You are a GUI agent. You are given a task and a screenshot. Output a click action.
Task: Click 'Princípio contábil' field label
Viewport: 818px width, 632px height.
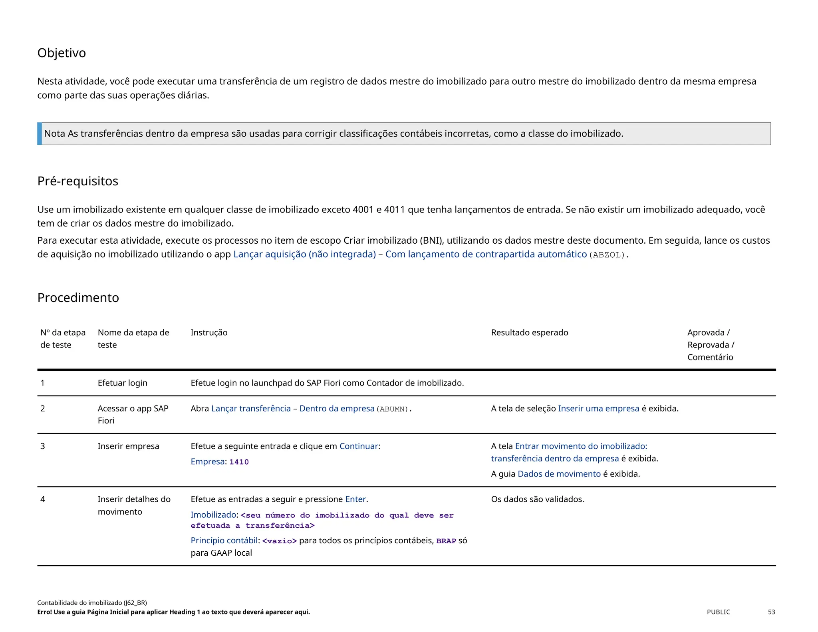224,541
